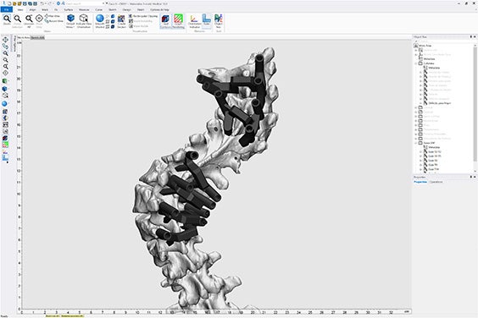Switch to the Surface ribbon tab
This screenshot has width=478, height=318.
[69, 10]
